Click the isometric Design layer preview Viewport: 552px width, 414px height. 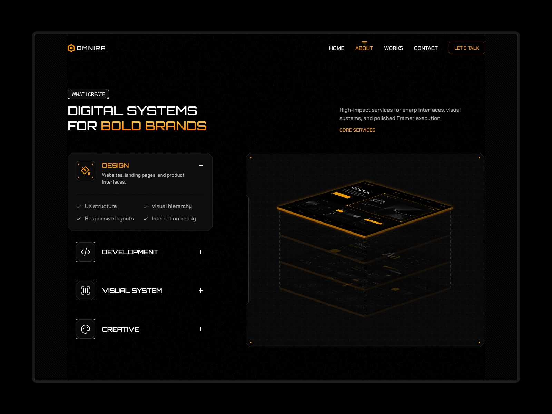365,209
